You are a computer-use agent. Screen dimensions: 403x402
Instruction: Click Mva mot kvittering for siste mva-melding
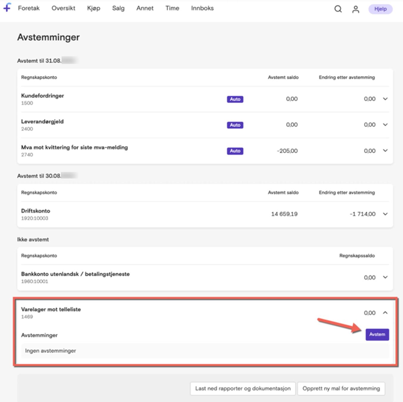(x=75, y=147)
